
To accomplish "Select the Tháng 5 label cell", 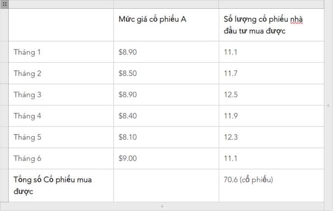I will tap(61, 137).
